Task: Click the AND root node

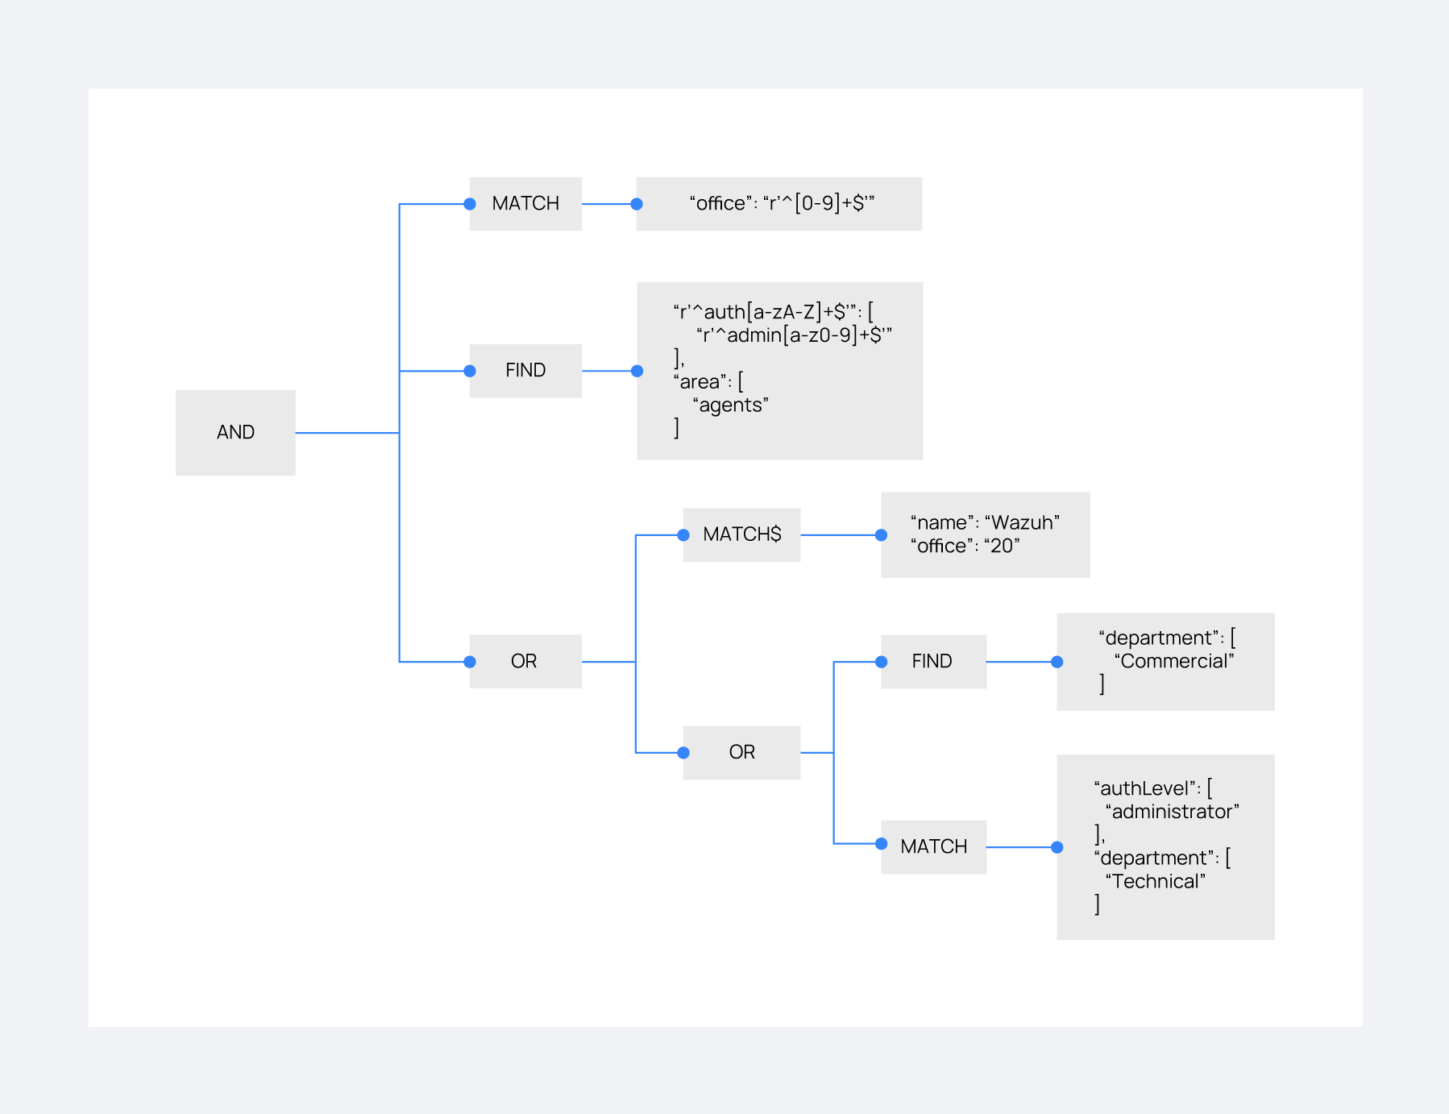Action: (x=235, y=433)
